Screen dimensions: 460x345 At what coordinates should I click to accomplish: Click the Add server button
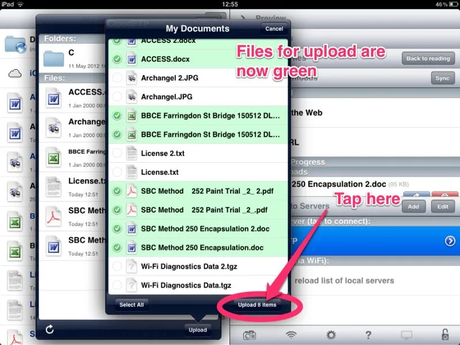413,206
